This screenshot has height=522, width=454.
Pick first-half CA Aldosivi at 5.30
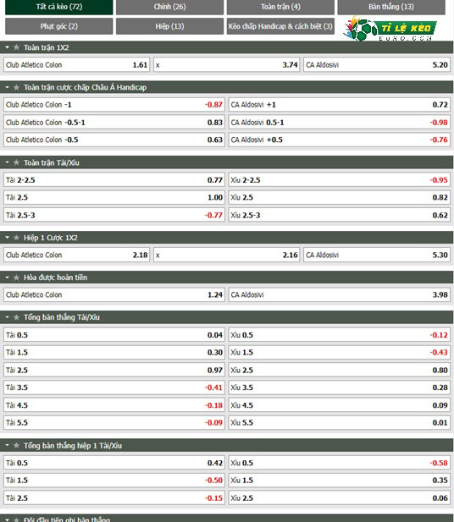(x=377, y=255)
